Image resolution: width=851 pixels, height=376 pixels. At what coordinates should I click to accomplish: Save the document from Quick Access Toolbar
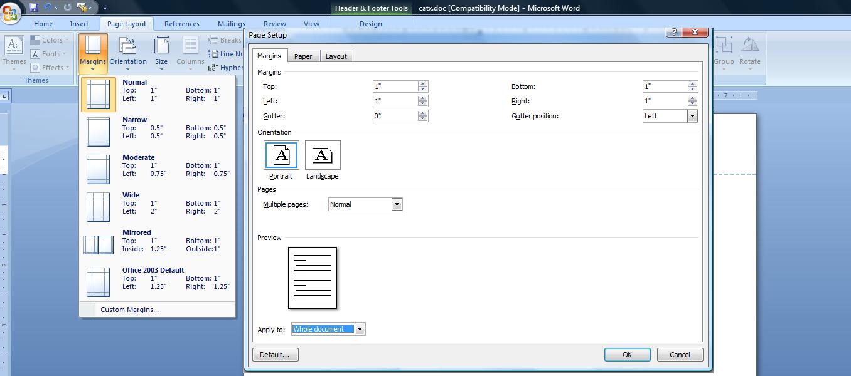[34, 8]
